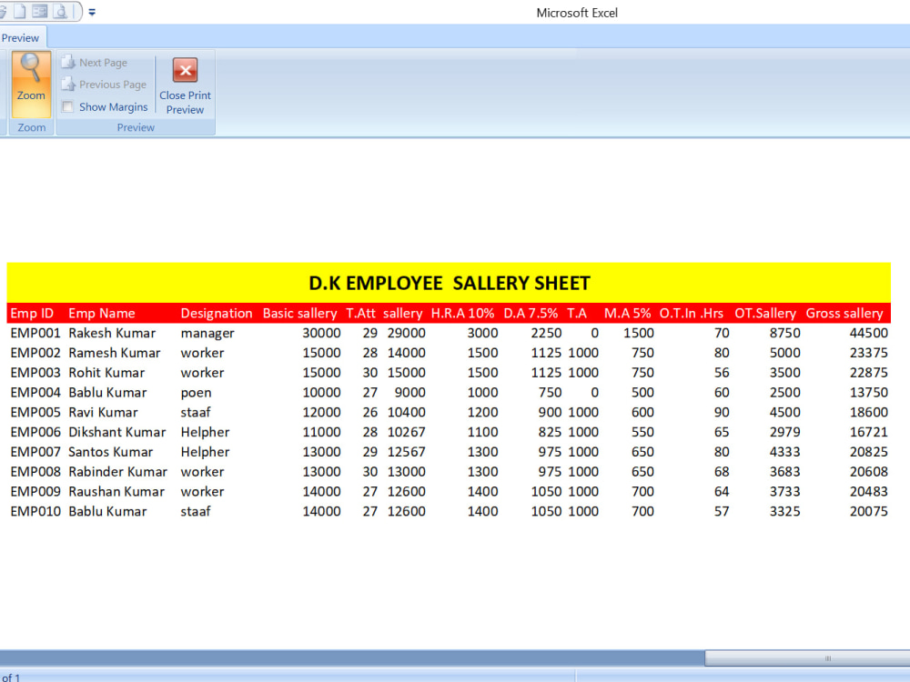Image resolution: width=910 pixels, height=682 pixels.
Task: Click the horizontal scrollbar thumb at bottom
Action: (806, 658)
